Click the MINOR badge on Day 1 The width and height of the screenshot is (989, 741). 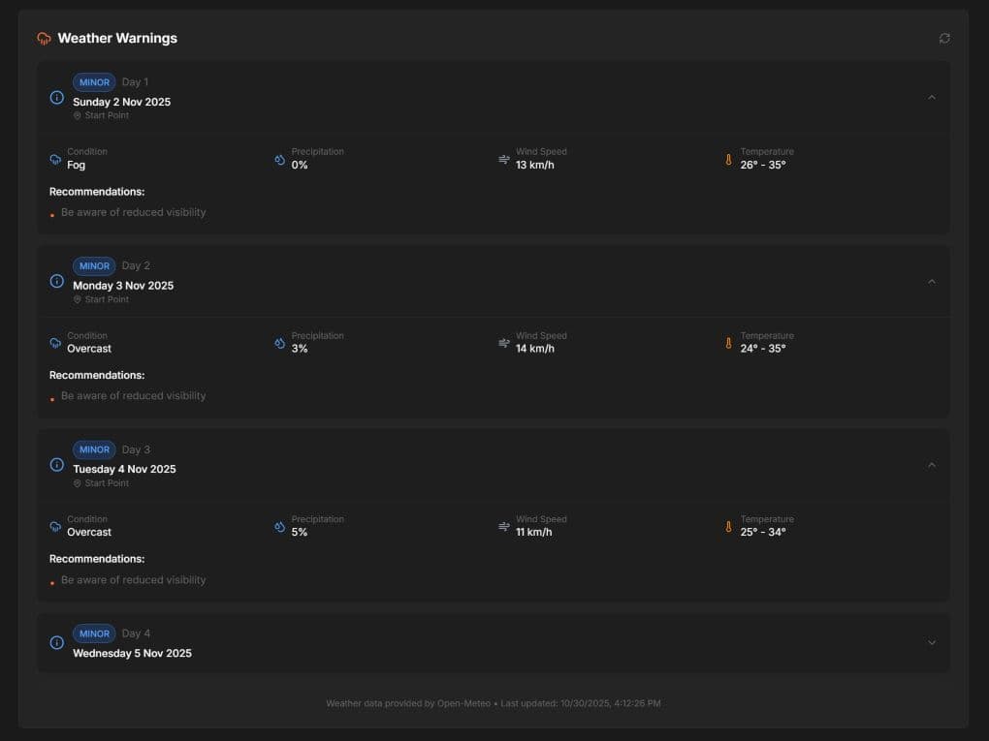(94, 82)
